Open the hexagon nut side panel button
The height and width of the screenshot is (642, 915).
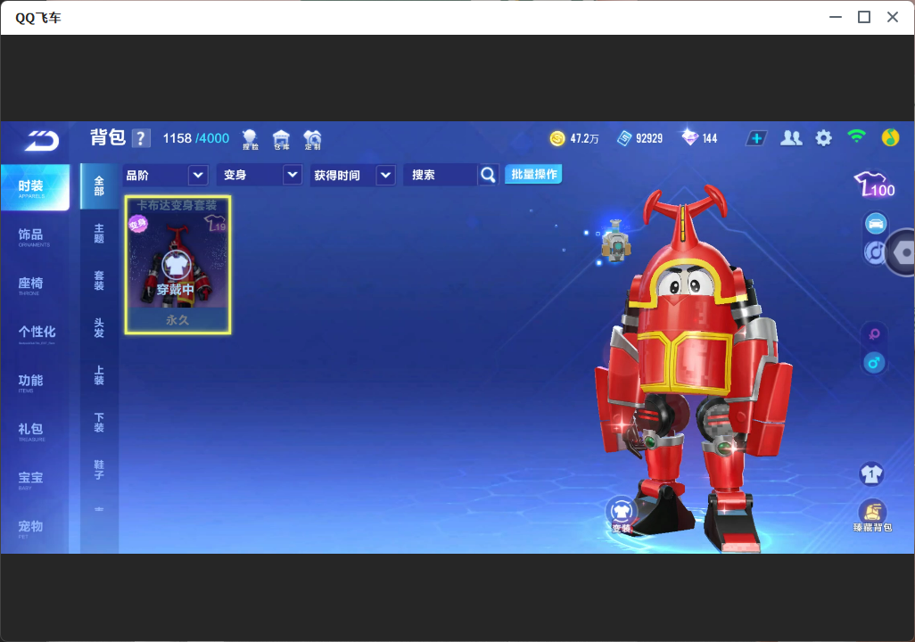pos(903,252)
